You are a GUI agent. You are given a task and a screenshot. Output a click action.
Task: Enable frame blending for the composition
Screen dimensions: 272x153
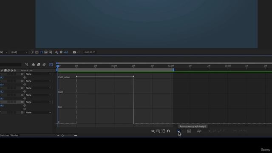39,65
